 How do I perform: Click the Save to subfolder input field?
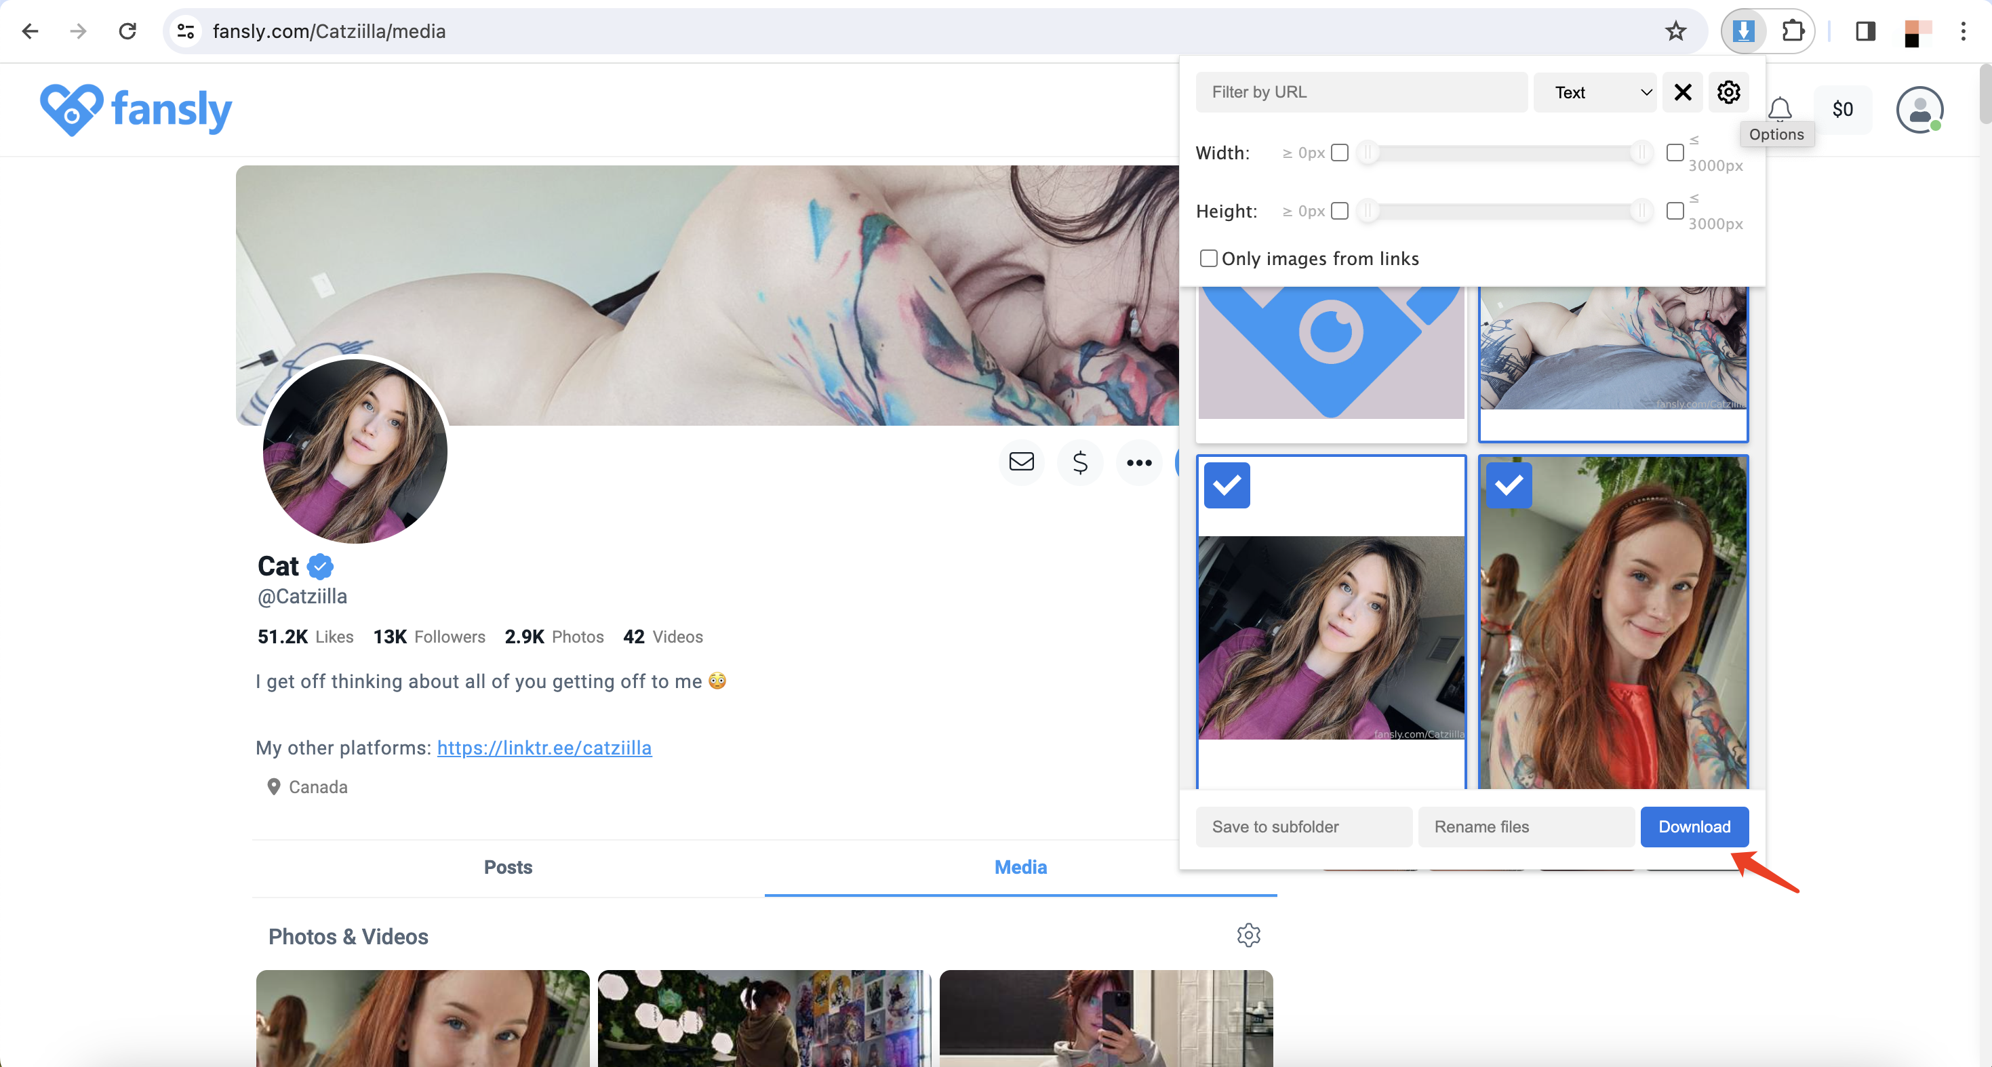click(1302, 826)
